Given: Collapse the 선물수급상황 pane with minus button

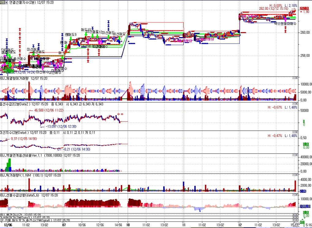Looking at the screenshot, I should [x=293, y=195].
